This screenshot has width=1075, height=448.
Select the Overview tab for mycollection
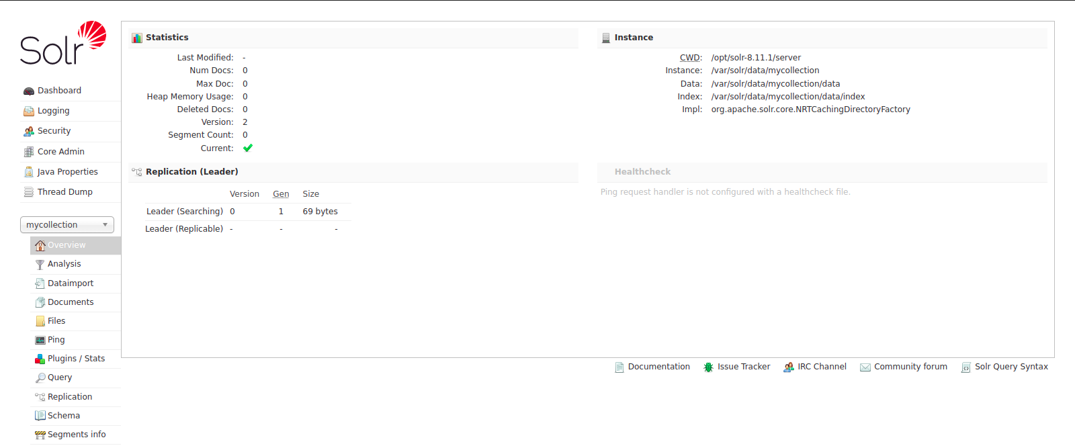pyautogui.click(x=75, y=245)
